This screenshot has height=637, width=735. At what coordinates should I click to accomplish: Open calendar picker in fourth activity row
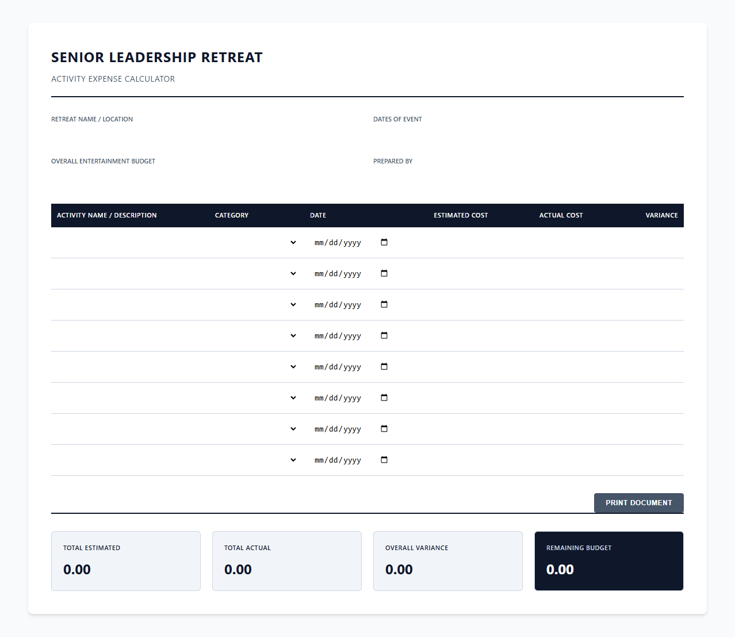[384, 335]
